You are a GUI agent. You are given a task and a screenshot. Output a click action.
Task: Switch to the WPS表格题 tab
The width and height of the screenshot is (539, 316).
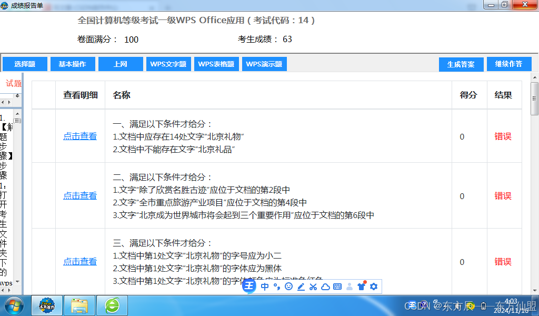[x=216, y=64]
